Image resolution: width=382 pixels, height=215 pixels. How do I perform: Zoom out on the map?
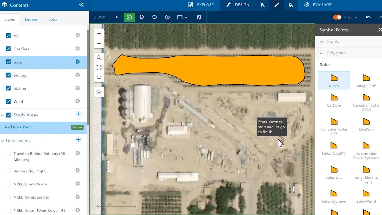coord(99,43)
